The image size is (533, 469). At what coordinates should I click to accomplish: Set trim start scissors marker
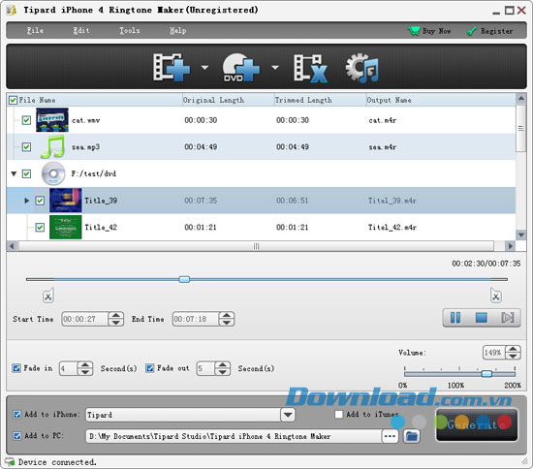click(48, 296)
